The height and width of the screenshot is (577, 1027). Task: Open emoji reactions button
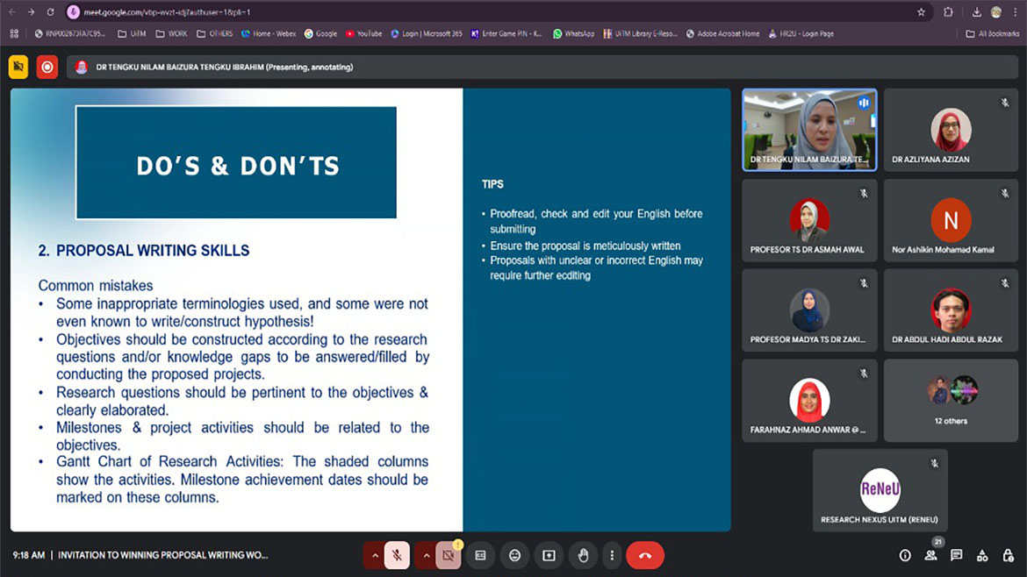click(514, 555)
